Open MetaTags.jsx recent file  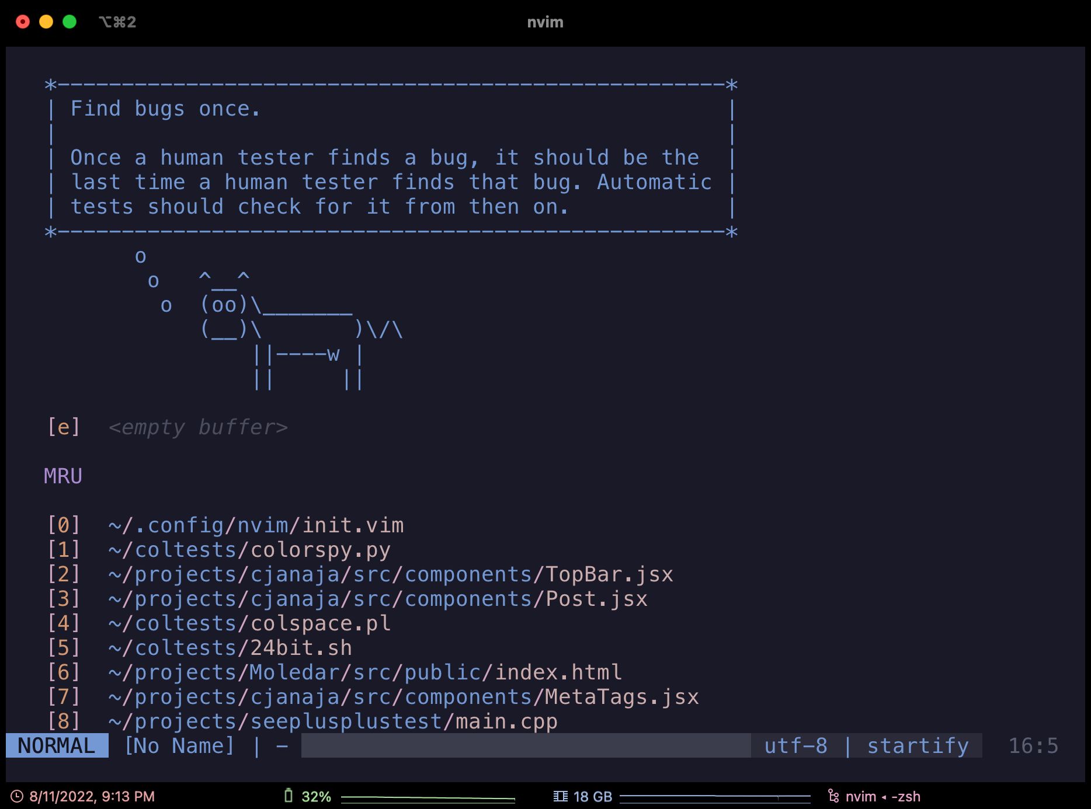pos(404,696)
